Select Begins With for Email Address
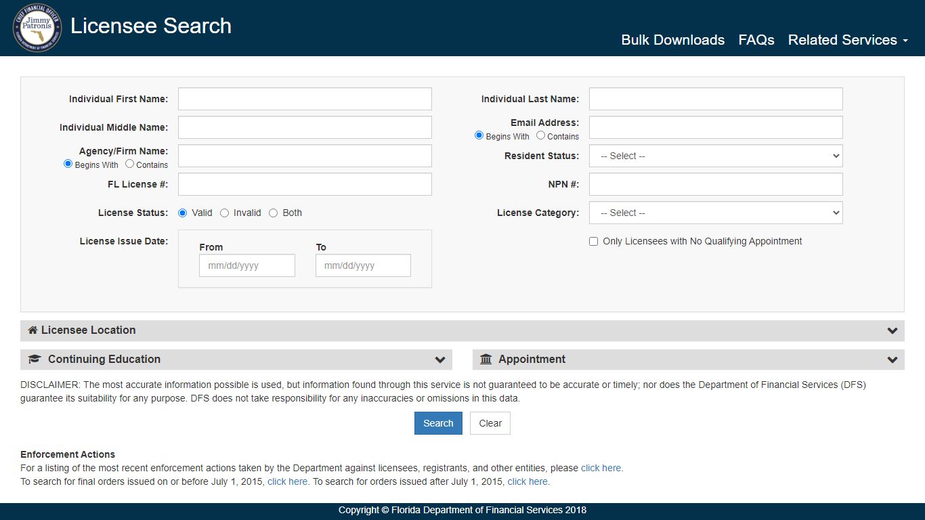This screenshot has height=520, width=925. click(x=479, y=135)
